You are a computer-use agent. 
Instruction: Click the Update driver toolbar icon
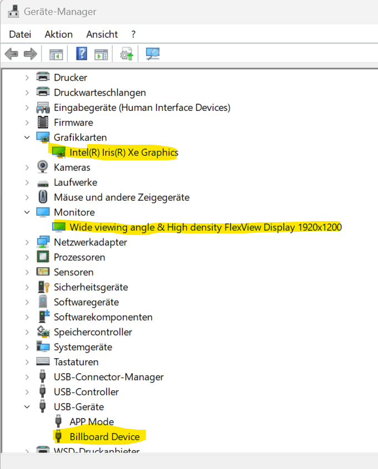(x=127, y=54)
